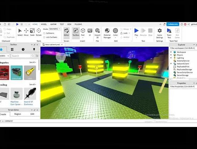Open the Terrain Editor Edit tab
This screenshot has width=197, height=149.
tap(32, 114)
